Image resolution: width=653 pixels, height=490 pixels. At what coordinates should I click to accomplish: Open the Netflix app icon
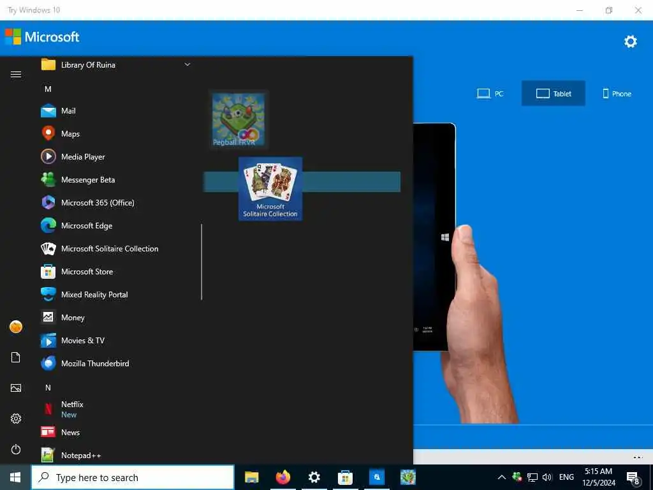tap(48, 409)
